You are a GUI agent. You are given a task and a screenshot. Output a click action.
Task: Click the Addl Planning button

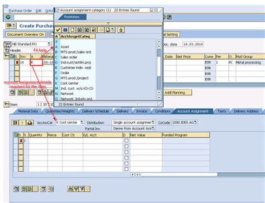[x=178, y=93]
